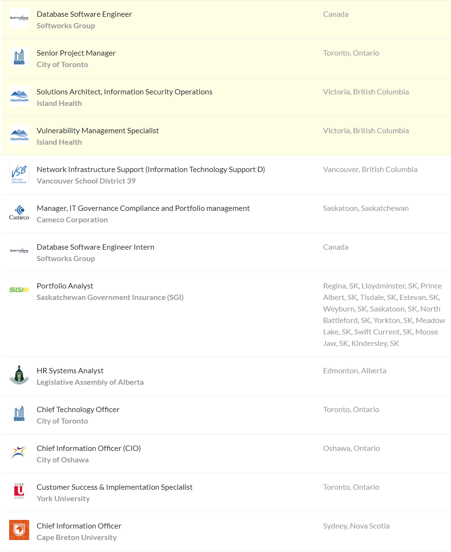The image size is (451, 552).
Task: Open the Senior Project Manager job posting
Action: point(76,53)
